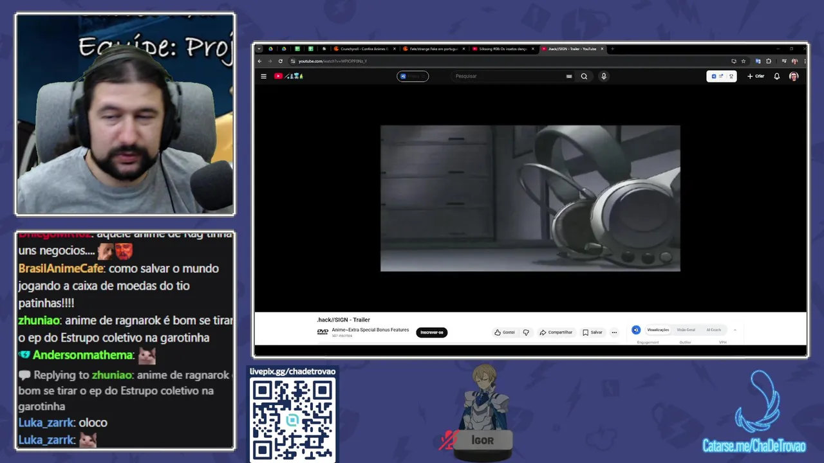Open the YouTube account avatar menu
This screenshot has width=824, height=463.
794,76
